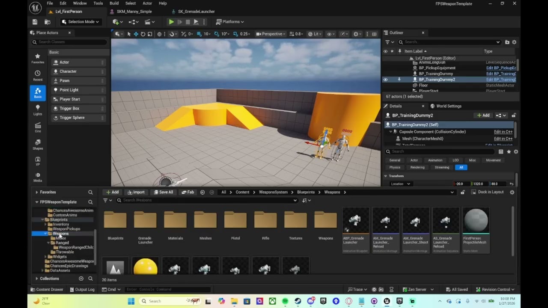The width and height of the screenshot is (548, 308).
Task: Select the Cine category in Place Actors
Action: 38,127
